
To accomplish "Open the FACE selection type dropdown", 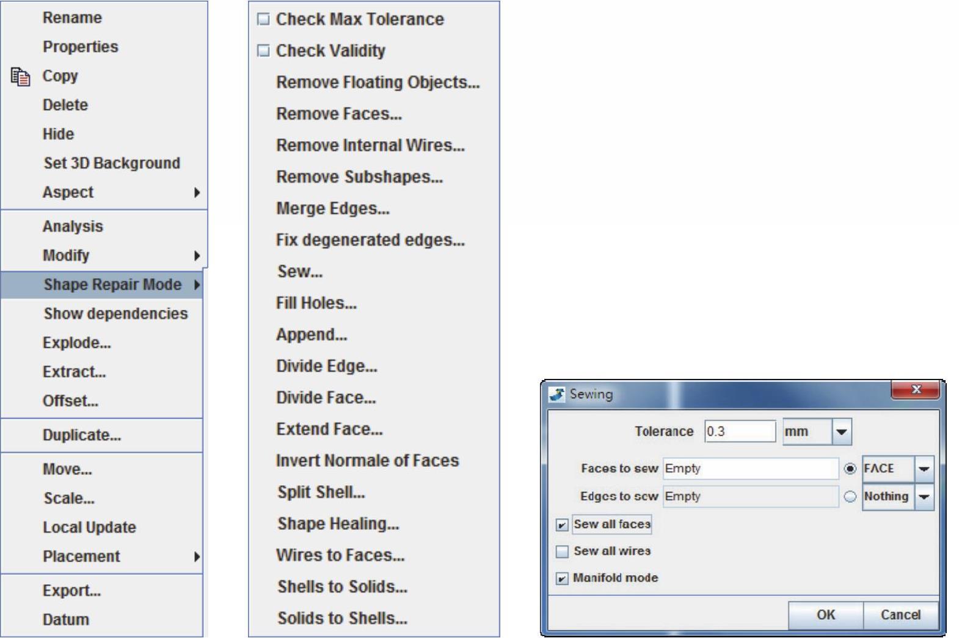I will click(x=924, y=469).
